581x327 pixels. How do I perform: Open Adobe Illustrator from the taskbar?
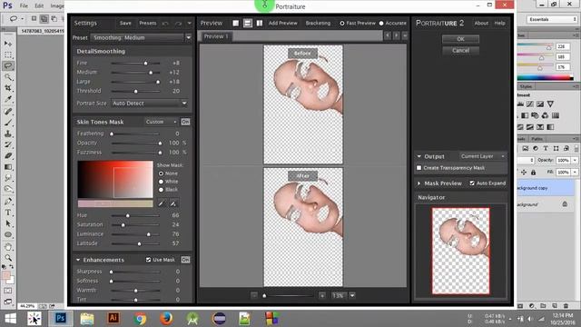pyautogui.click(x=113, y=318)
